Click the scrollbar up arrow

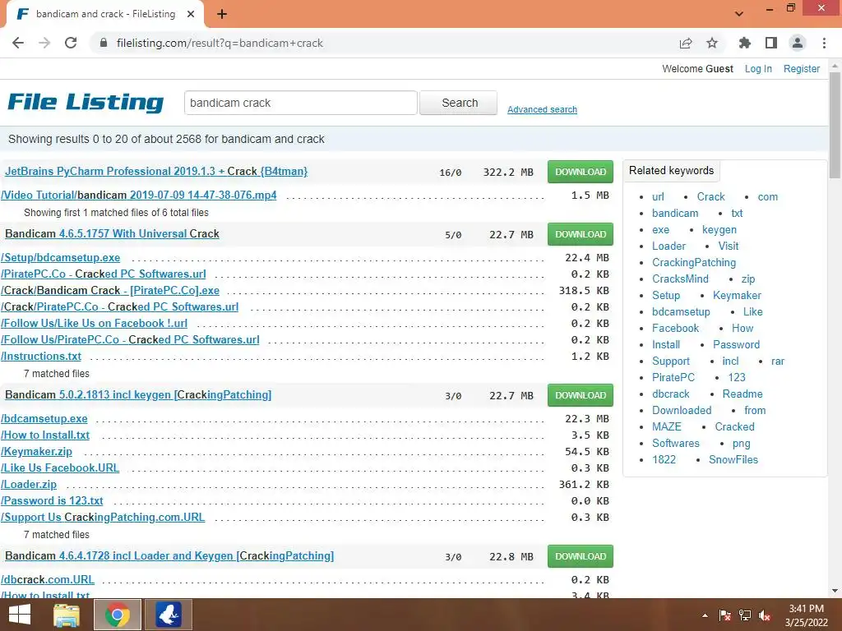835,66
